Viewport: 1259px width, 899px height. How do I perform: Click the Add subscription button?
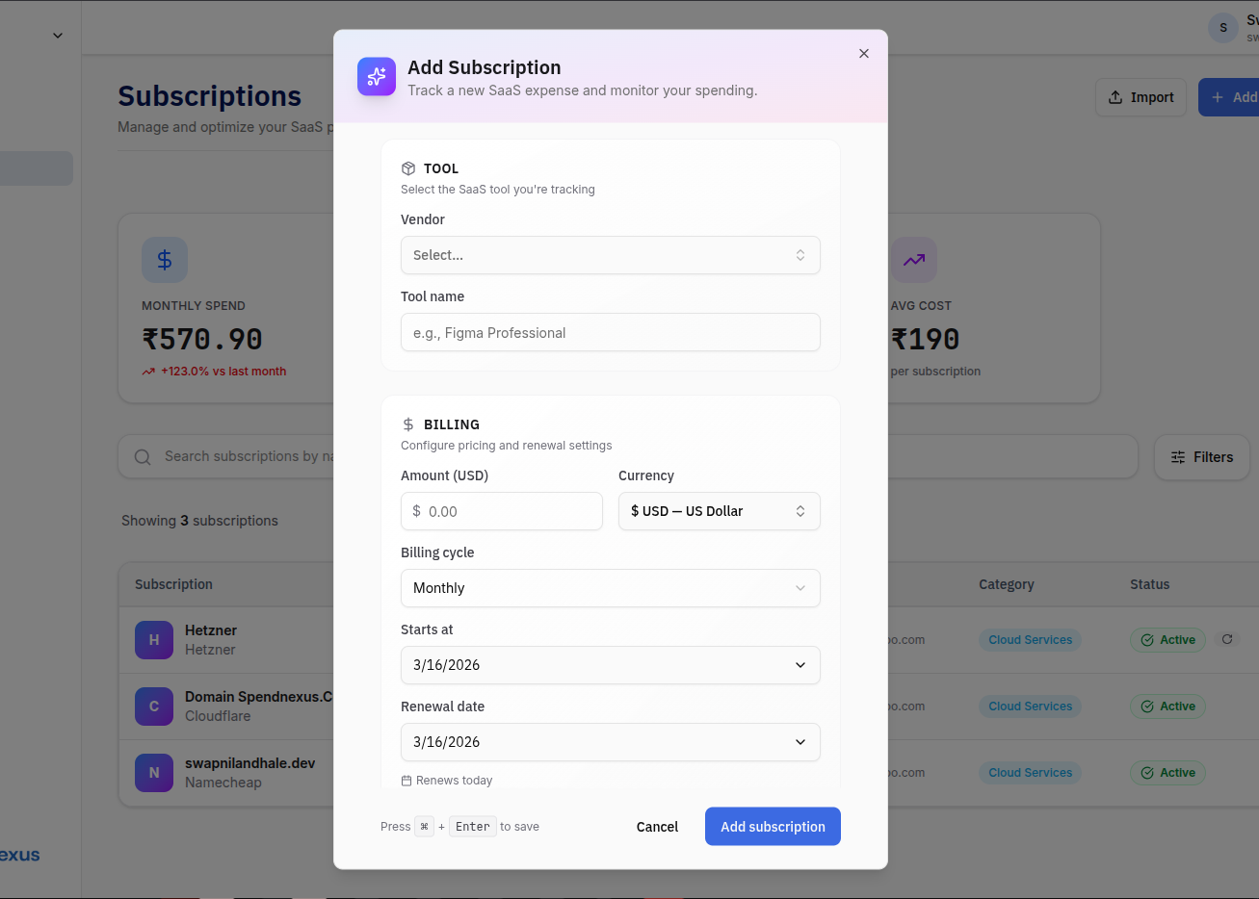coord(772,826)
